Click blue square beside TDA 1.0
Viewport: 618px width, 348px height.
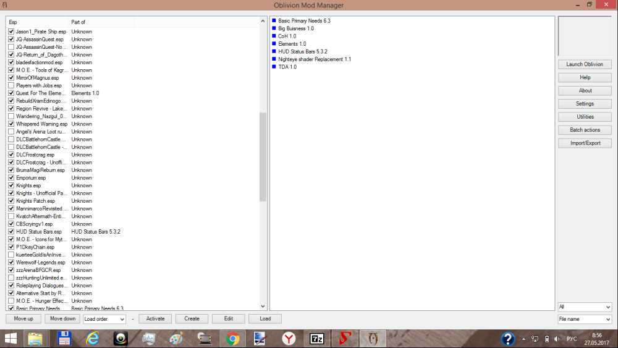(x=274, y=67)
